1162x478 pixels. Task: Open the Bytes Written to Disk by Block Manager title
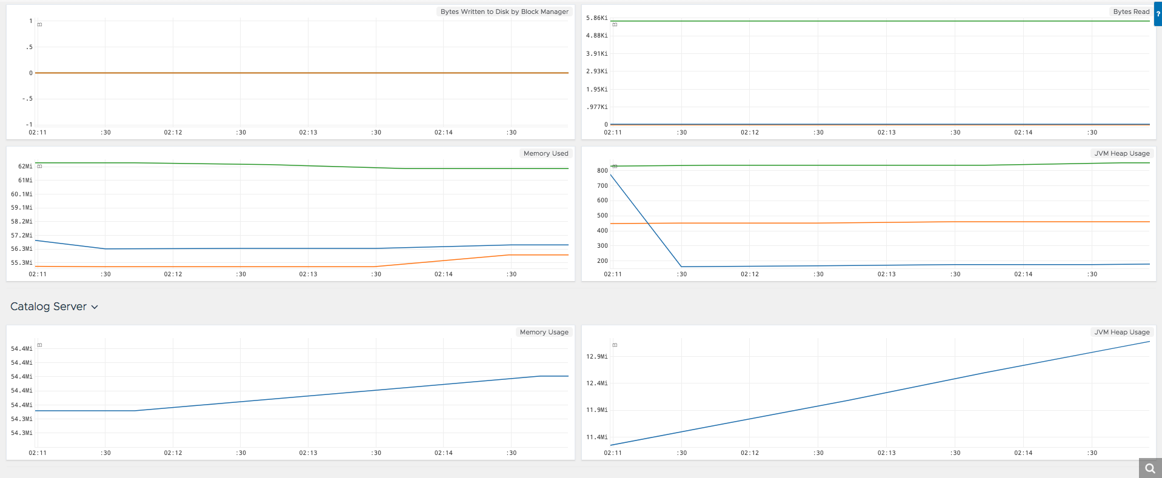pos(504,12)
